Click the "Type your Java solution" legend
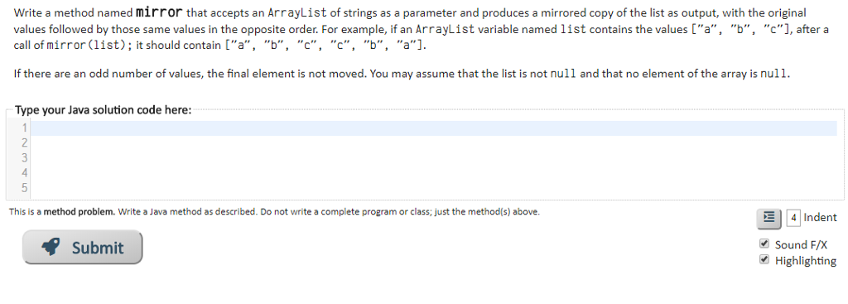This screenshot has width=848, height=304. click(x=103, y=110)
